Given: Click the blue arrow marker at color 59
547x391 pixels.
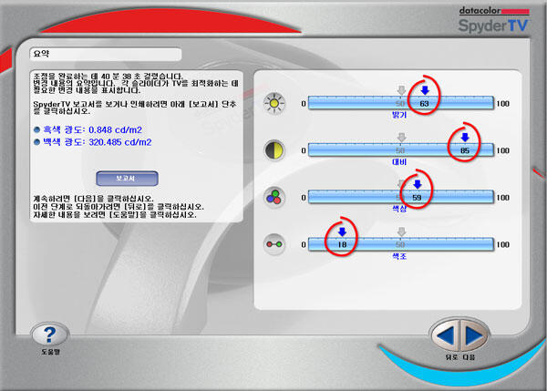Looking at the screenshot, I should (418, 184).
